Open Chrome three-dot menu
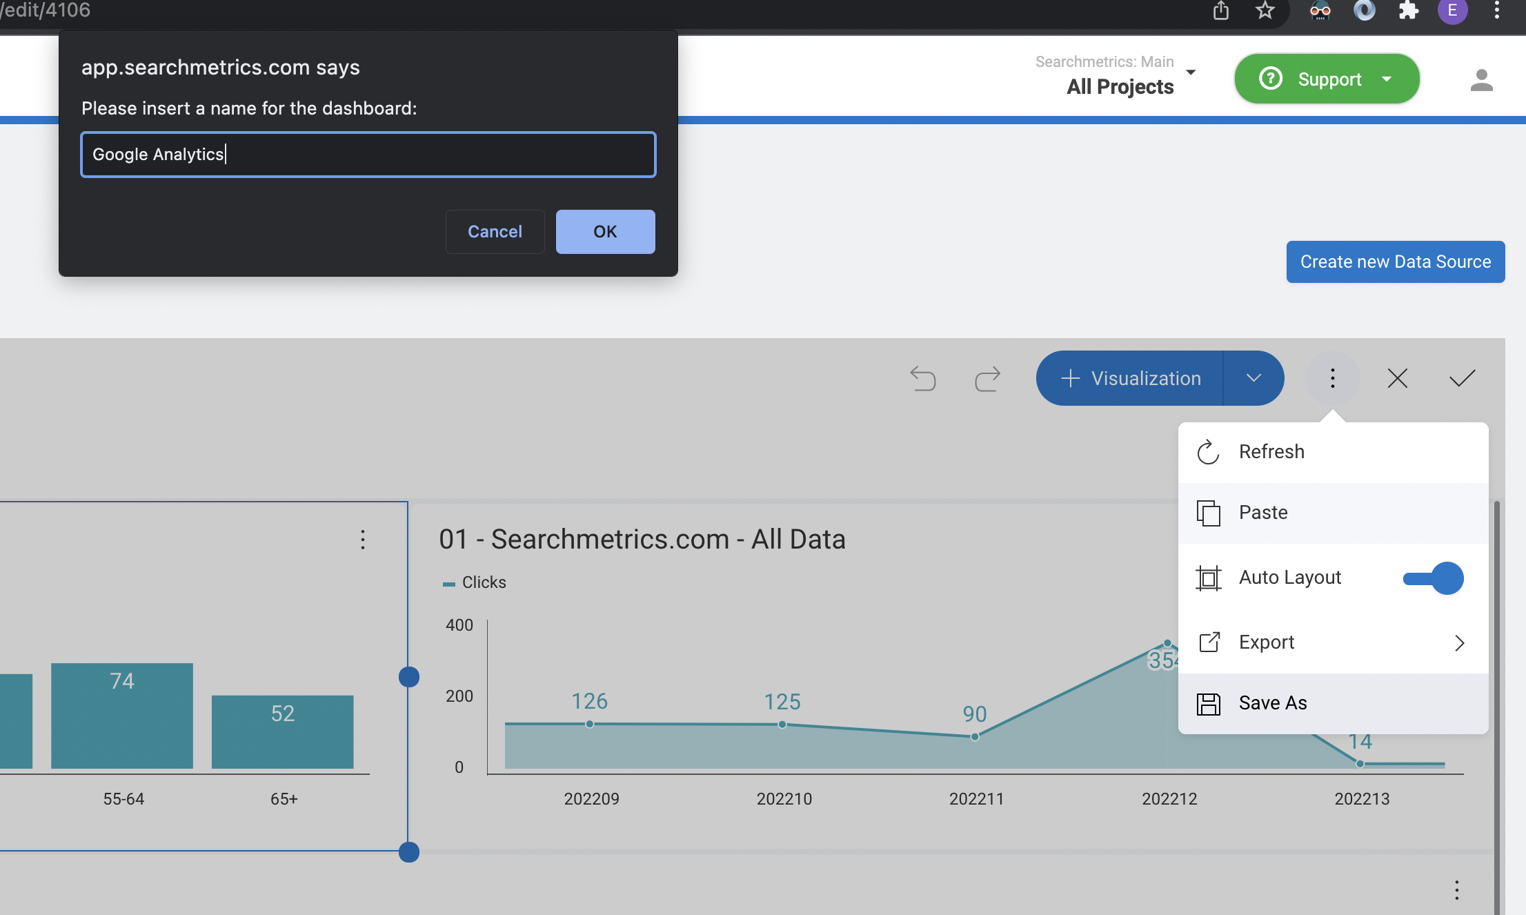The height and width of the screenshot is (915, 1526). tap(1496, 11)
